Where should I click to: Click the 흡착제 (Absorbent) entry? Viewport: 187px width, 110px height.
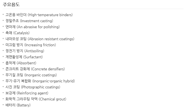coord(21,63)
